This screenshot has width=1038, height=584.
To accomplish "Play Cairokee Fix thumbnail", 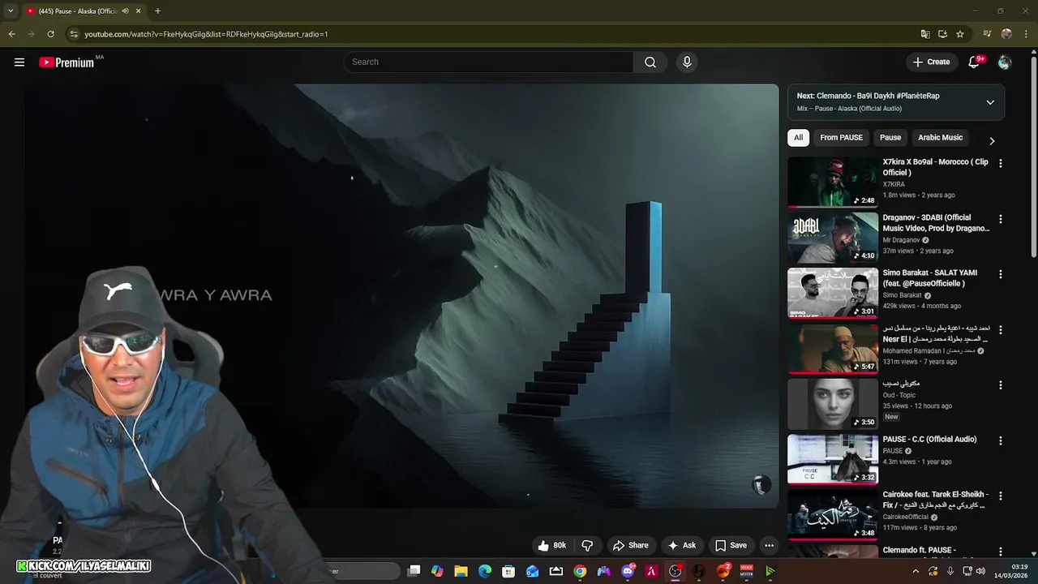I will [833, 514].
